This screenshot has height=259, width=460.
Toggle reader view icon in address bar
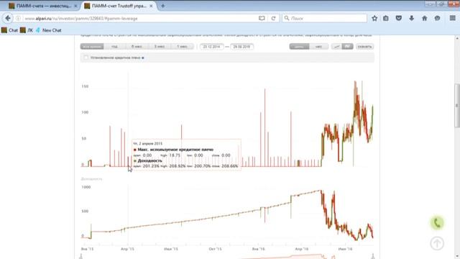click(262, 18)
